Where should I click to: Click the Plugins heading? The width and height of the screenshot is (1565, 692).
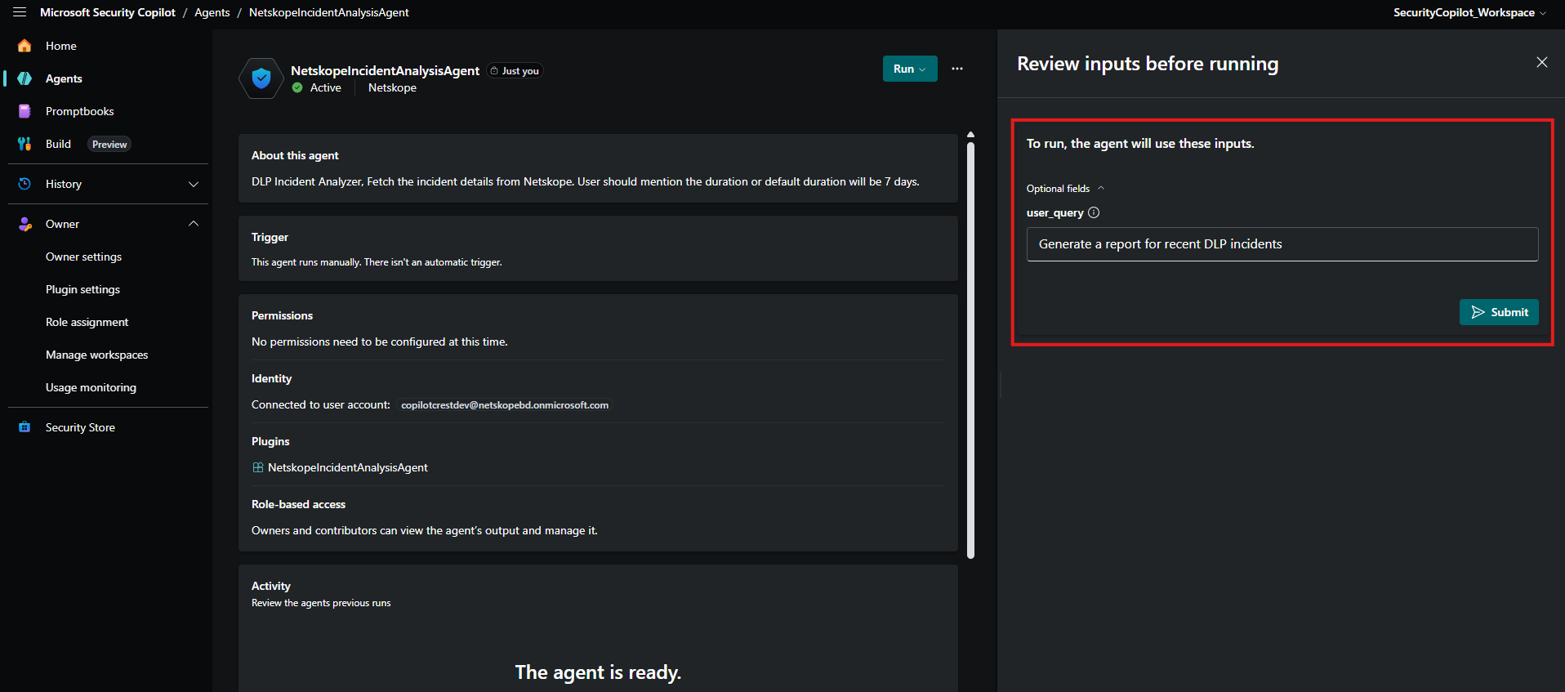[270, 441]
